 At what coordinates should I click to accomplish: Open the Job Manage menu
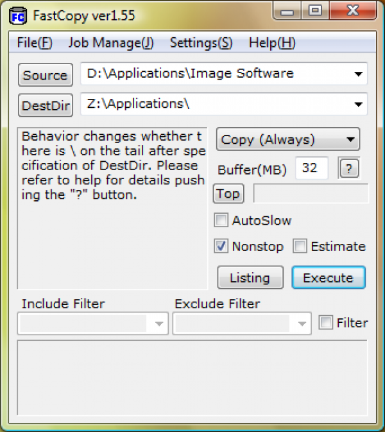(x=110, y=43)
